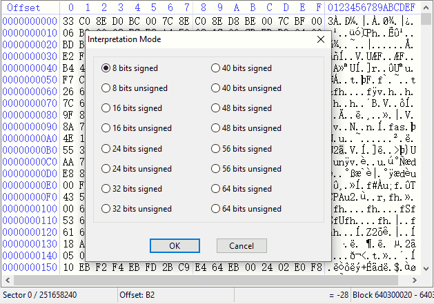Choose 40 bits unsigned option
Viewport: 434px width, 304px height.
coord(215,88)
